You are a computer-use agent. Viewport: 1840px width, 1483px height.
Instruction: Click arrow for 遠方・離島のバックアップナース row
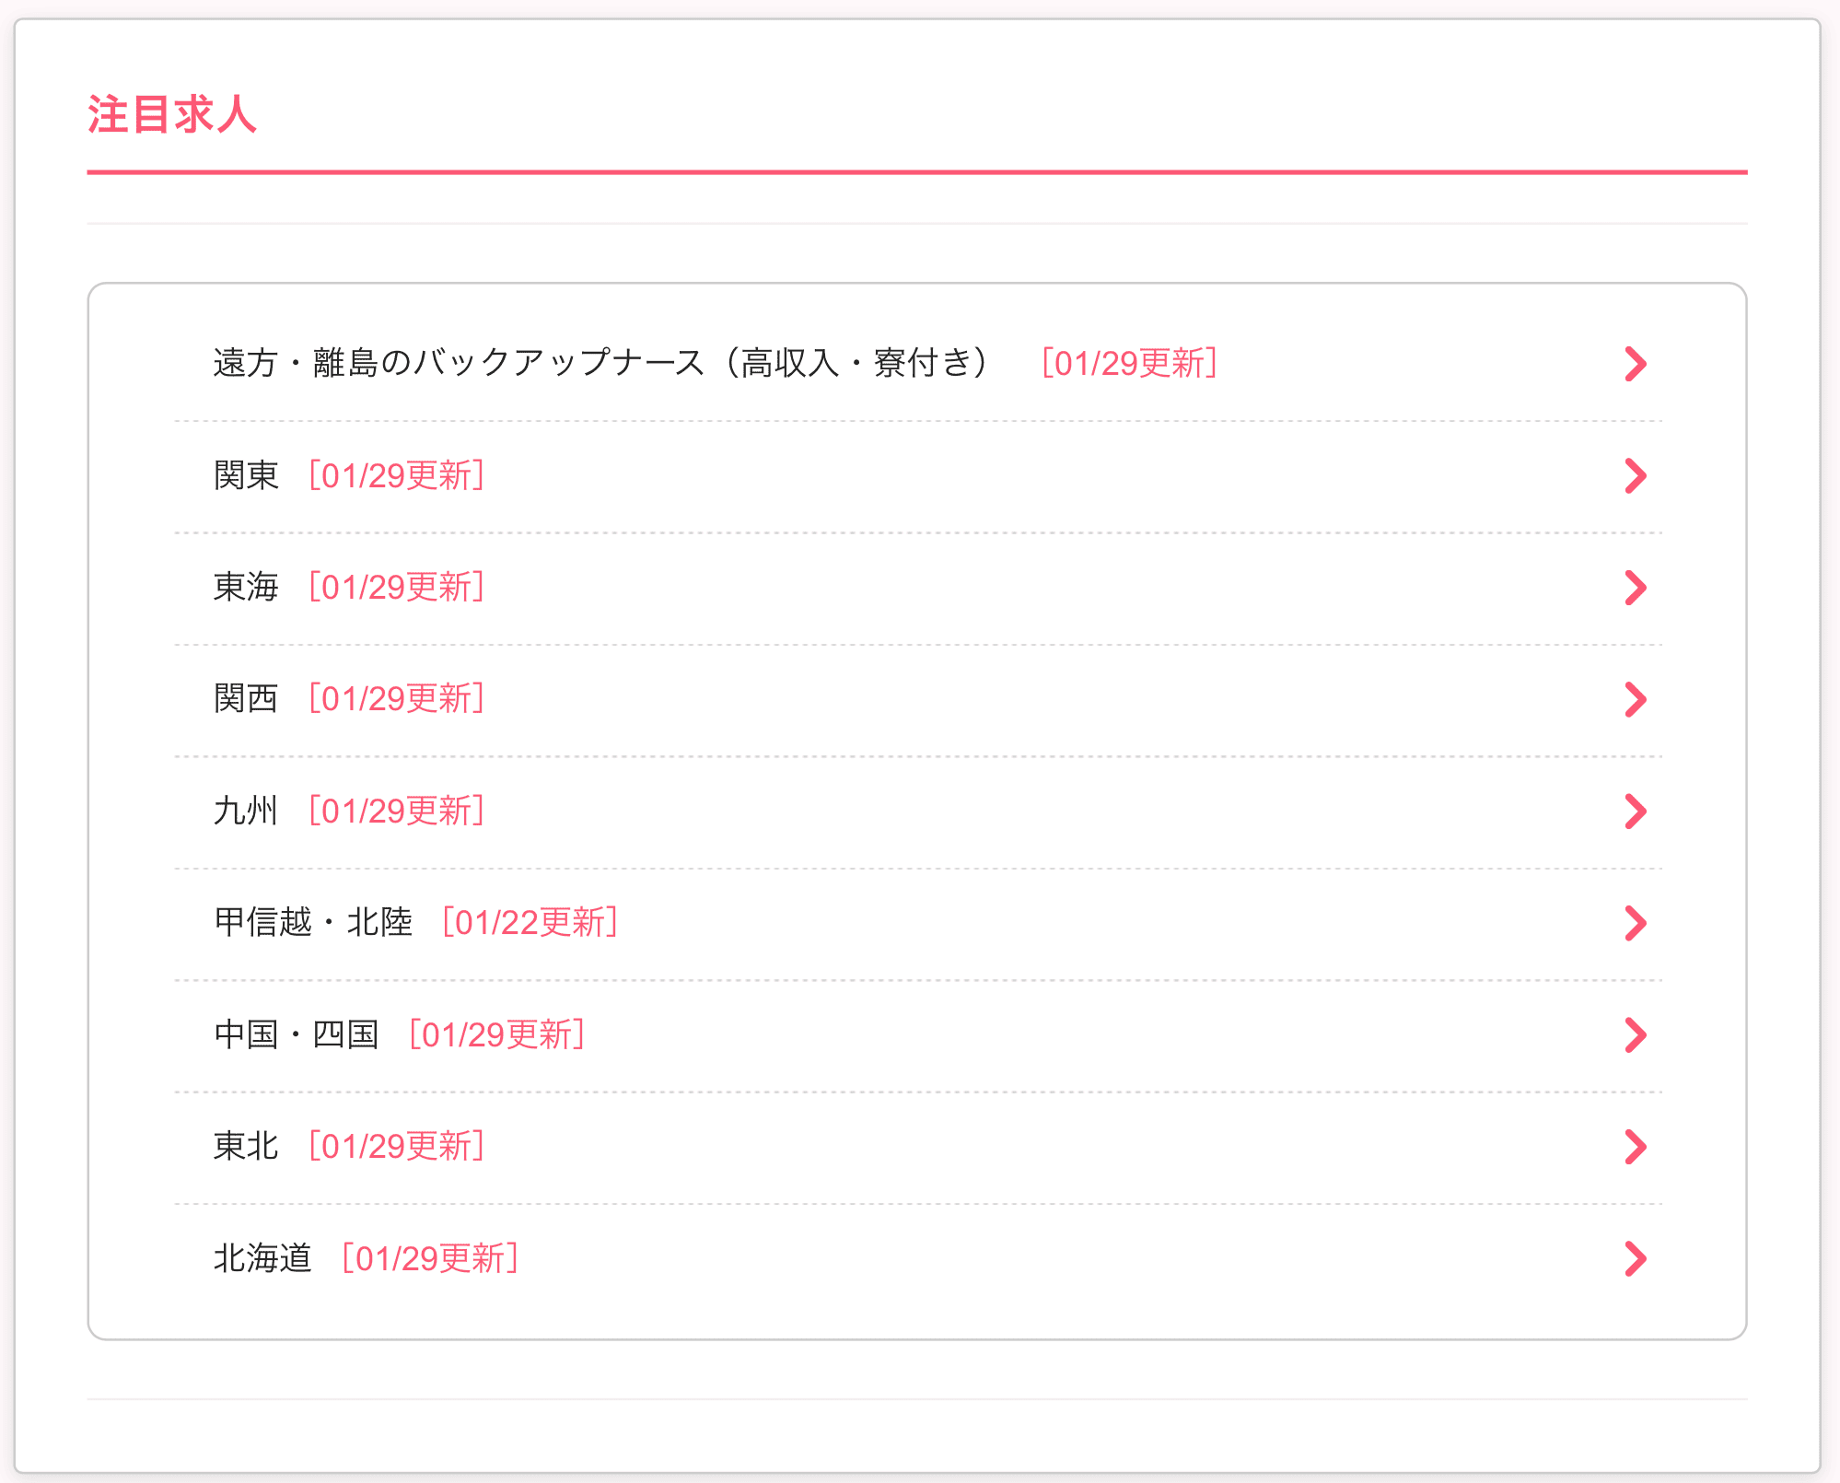tap(1635, 364)
